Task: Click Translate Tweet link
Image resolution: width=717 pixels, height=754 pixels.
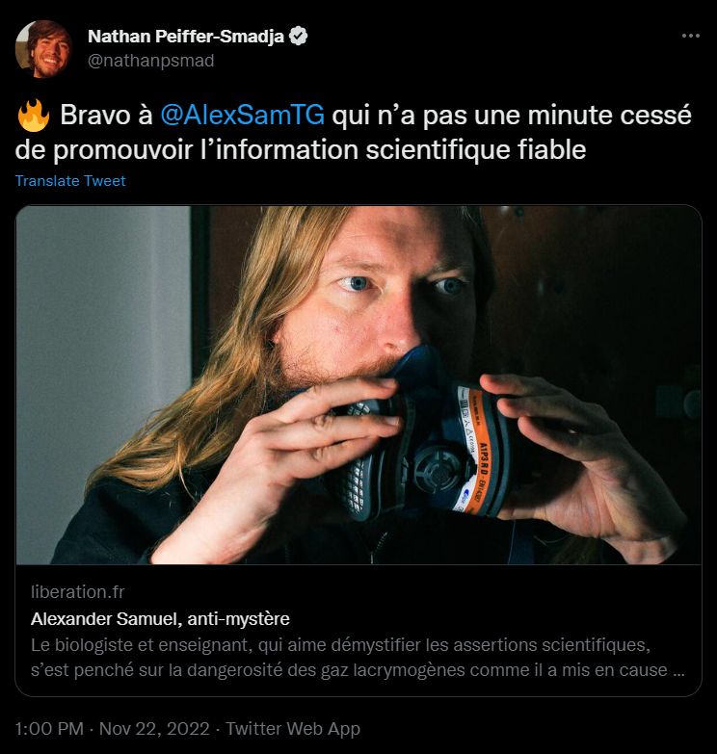Action: click(70, 181)
